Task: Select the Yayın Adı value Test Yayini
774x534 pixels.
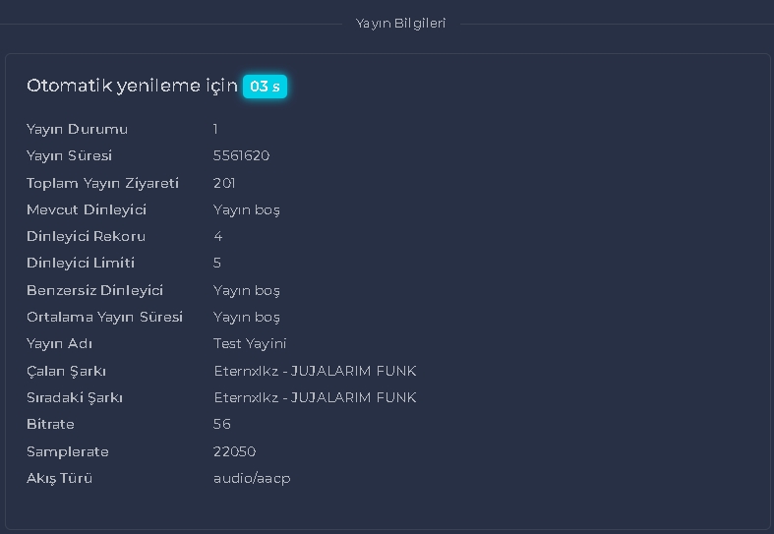Action: point(250,344)
